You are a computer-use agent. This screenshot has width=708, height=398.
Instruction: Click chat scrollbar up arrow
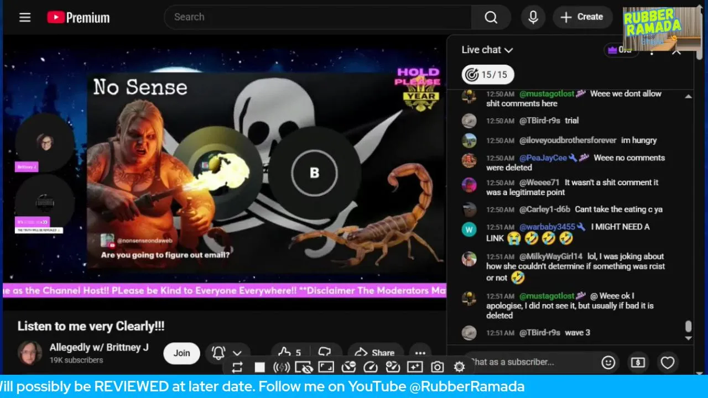[688, 96]
